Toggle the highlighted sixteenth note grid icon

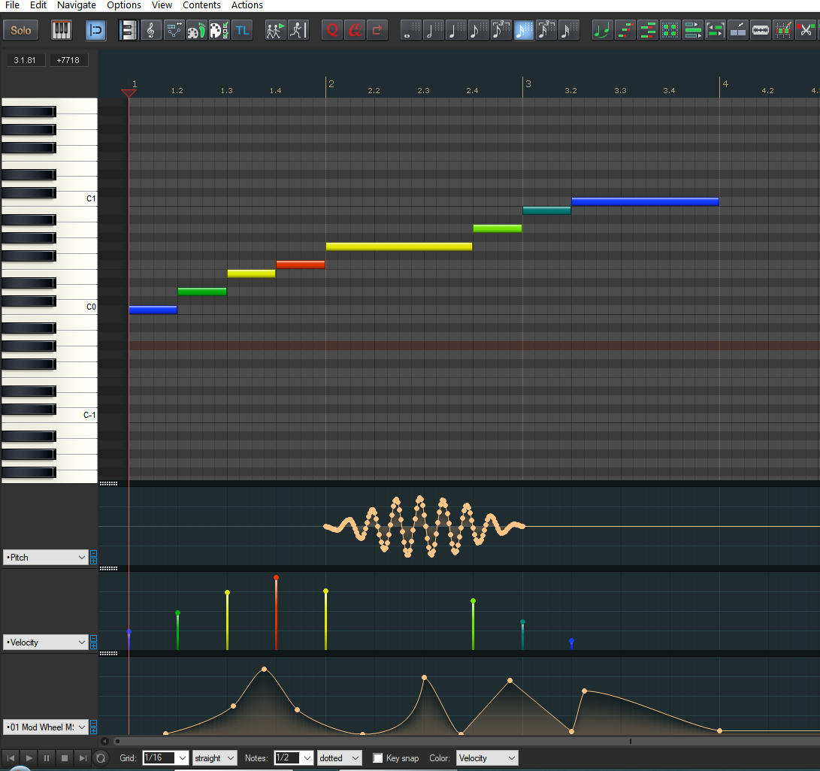(x=523, y=30)
